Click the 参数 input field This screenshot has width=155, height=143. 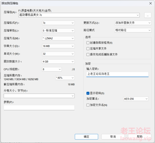39,108
